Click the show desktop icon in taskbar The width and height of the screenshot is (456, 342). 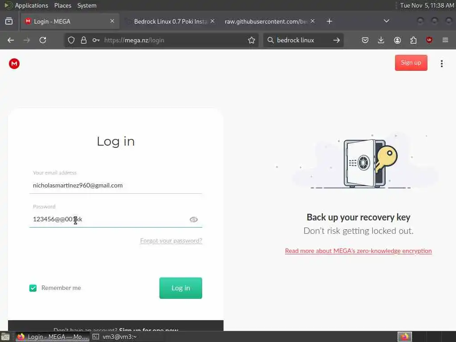click(x=5, y=337)
